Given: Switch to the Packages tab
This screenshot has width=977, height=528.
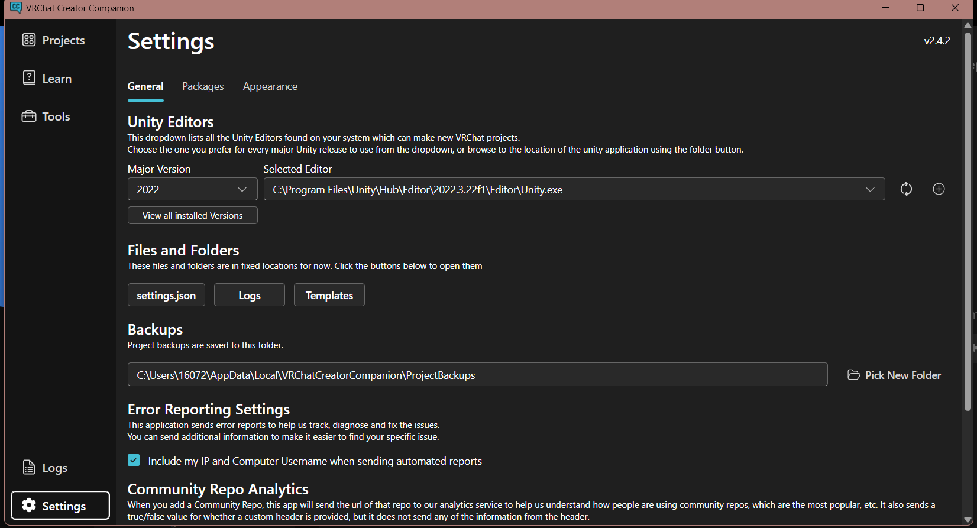Looking at the screenshot, I should pos(203,86).
